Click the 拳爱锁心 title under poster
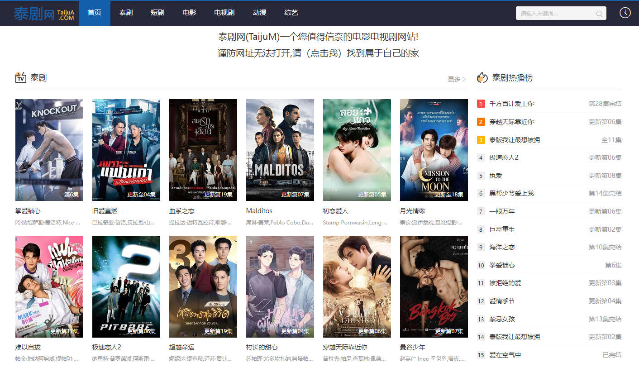Viewport: 639px width, 377px height. (x=28, y=211)
